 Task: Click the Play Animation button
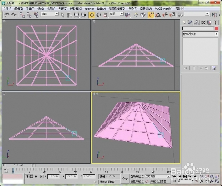(185, 176)
